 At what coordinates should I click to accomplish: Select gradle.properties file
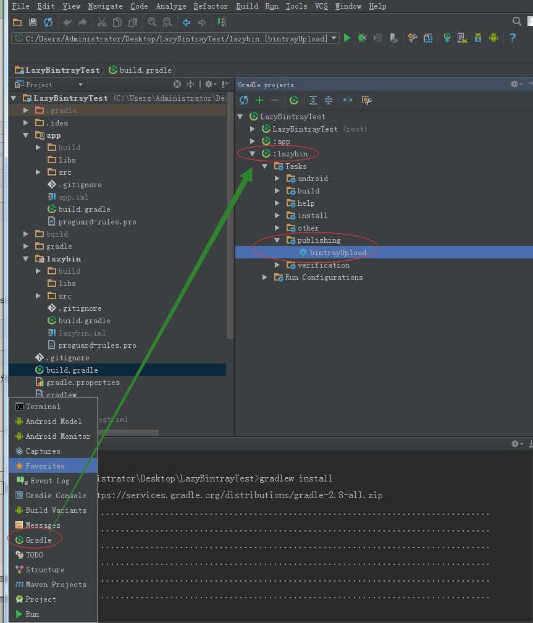[x=83, y=382]
